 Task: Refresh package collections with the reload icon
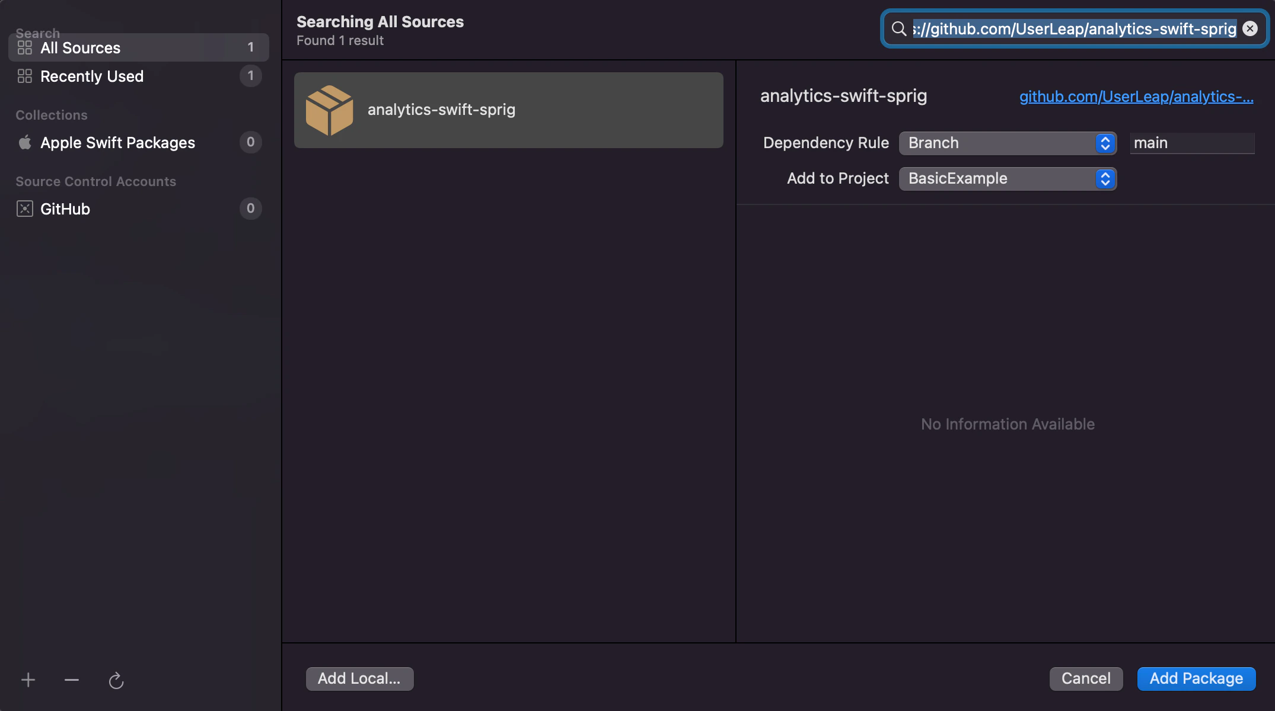point(116,681)
